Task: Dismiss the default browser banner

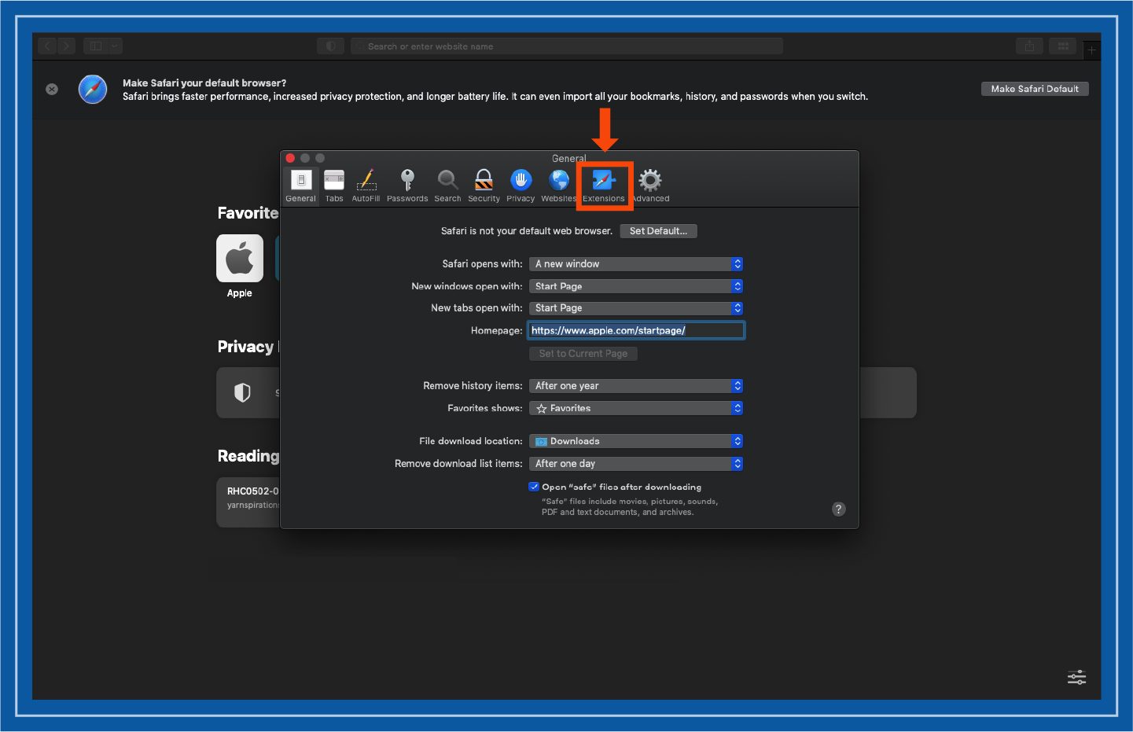Action: pos(52,89)
